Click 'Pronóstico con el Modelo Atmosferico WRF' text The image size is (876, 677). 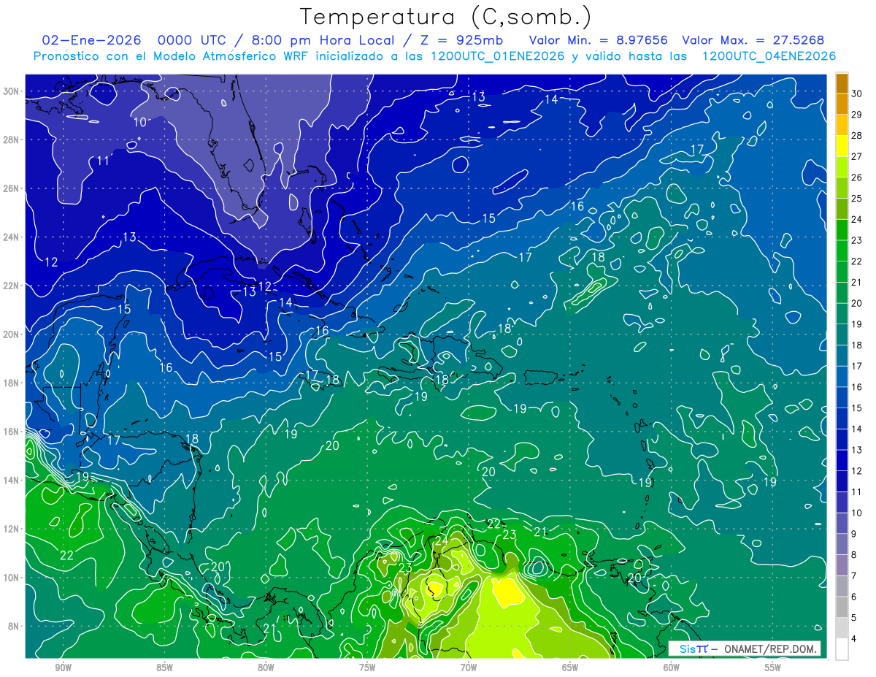tap(172, 56)
